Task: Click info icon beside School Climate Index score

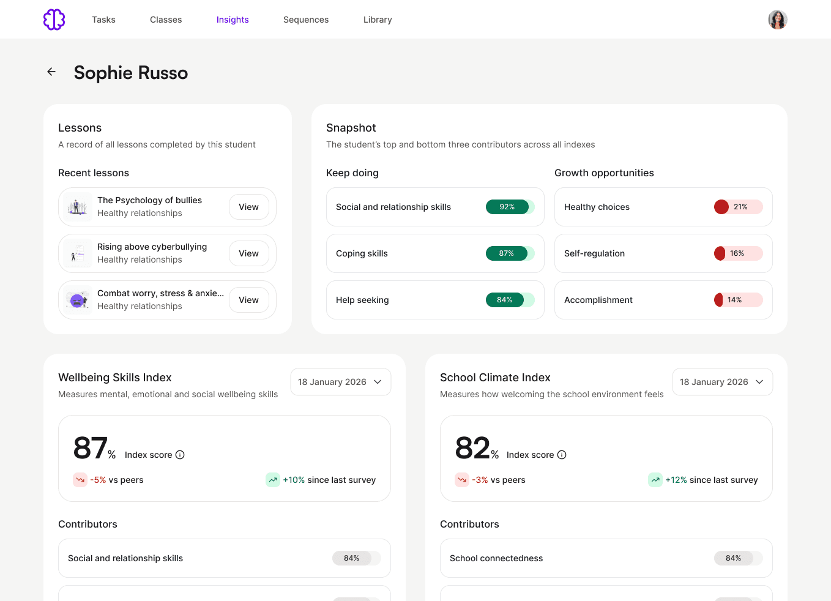Action: 562,455
